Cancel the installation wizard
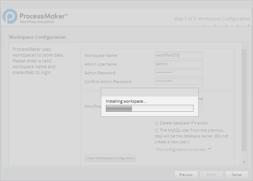 tap(237, 175)
